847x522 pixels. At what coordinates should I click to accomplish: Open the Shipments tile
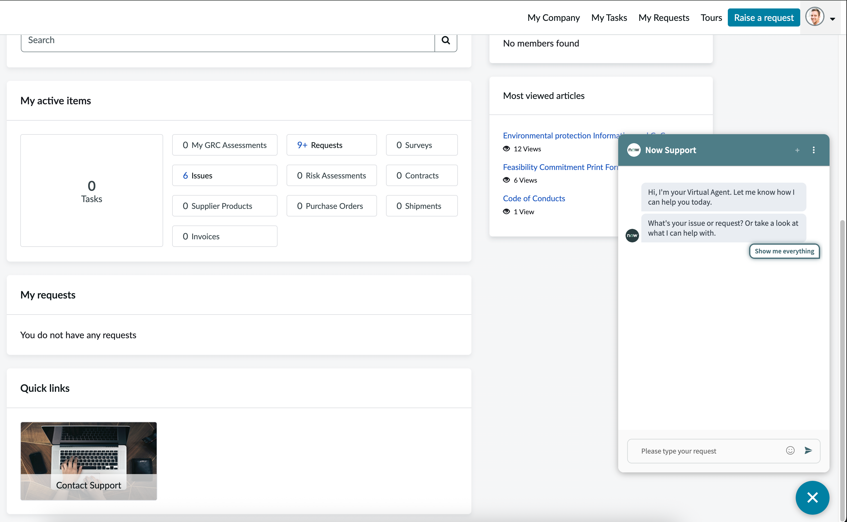[422, 206]
